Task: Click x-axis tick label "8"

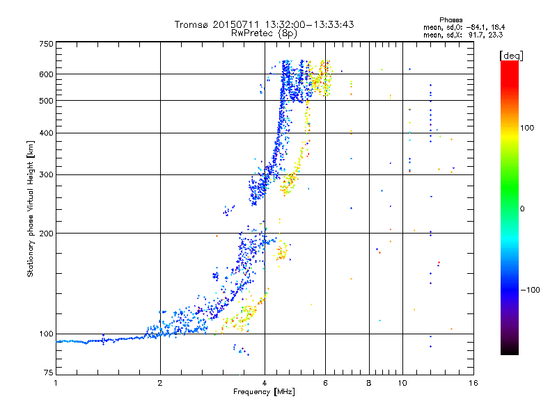Action: [x=369, y=383]
